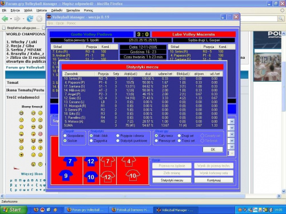Open Opcje menu in Volleyball Manager

[60, 23]
